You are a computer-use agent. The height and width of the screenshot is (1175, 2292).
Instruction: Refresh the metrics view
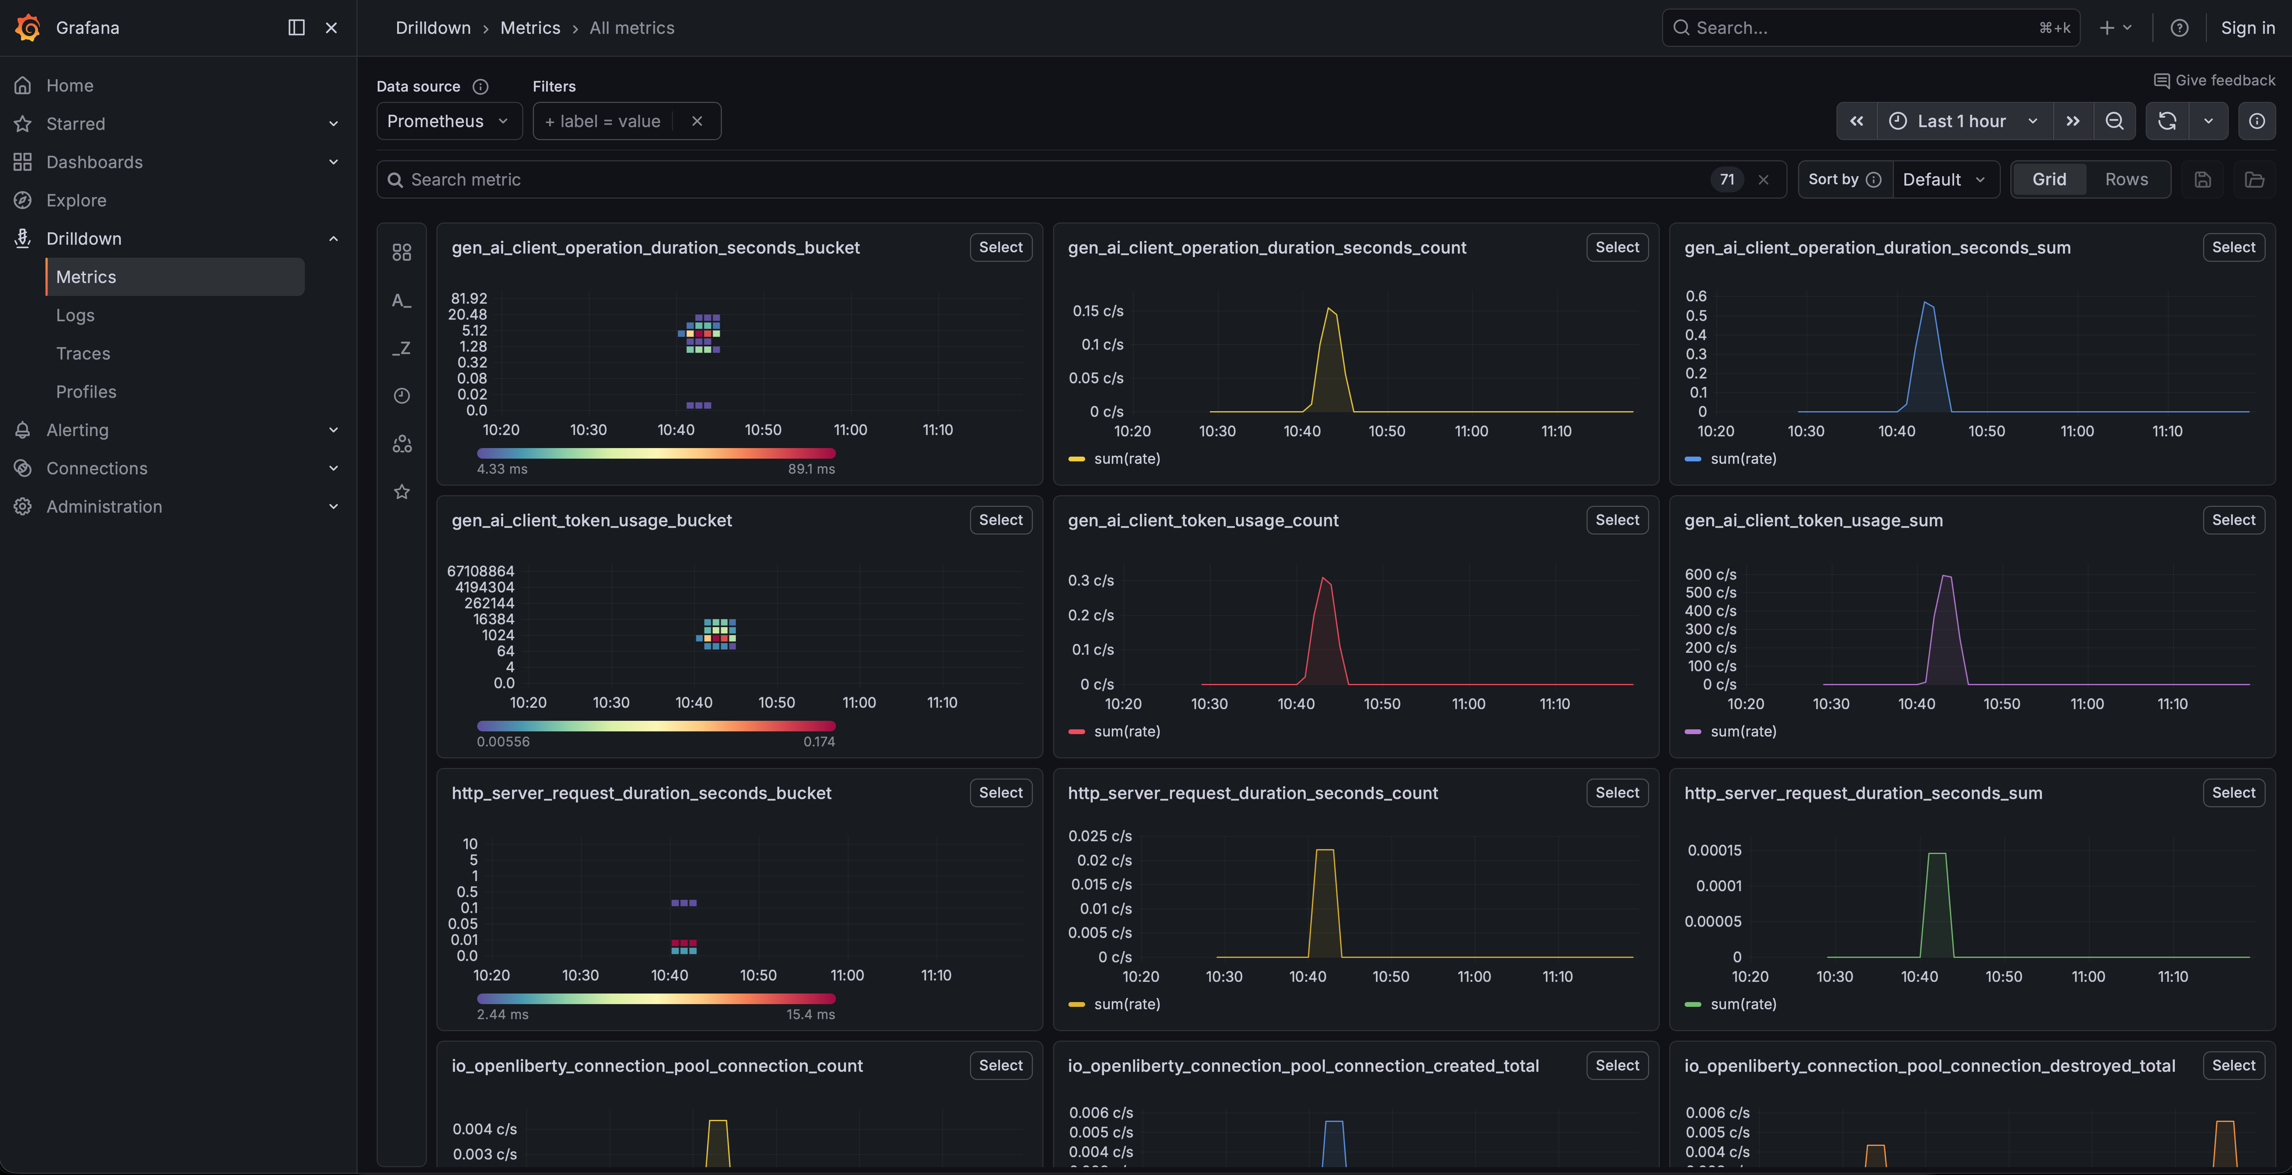tap(2168, 121)
